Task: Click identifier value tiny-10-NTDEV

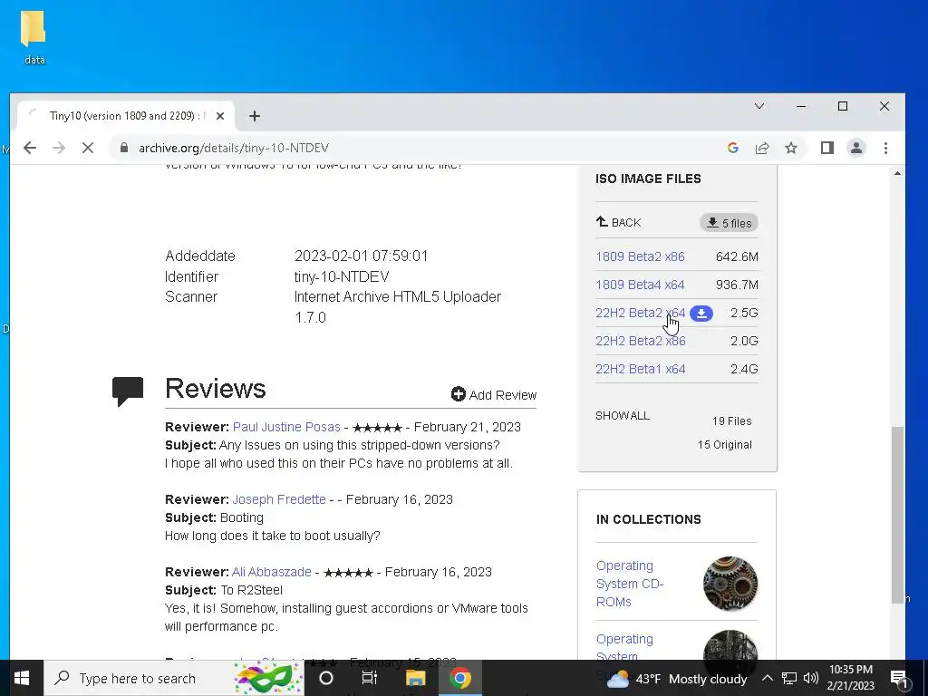Action: [342, 277]
